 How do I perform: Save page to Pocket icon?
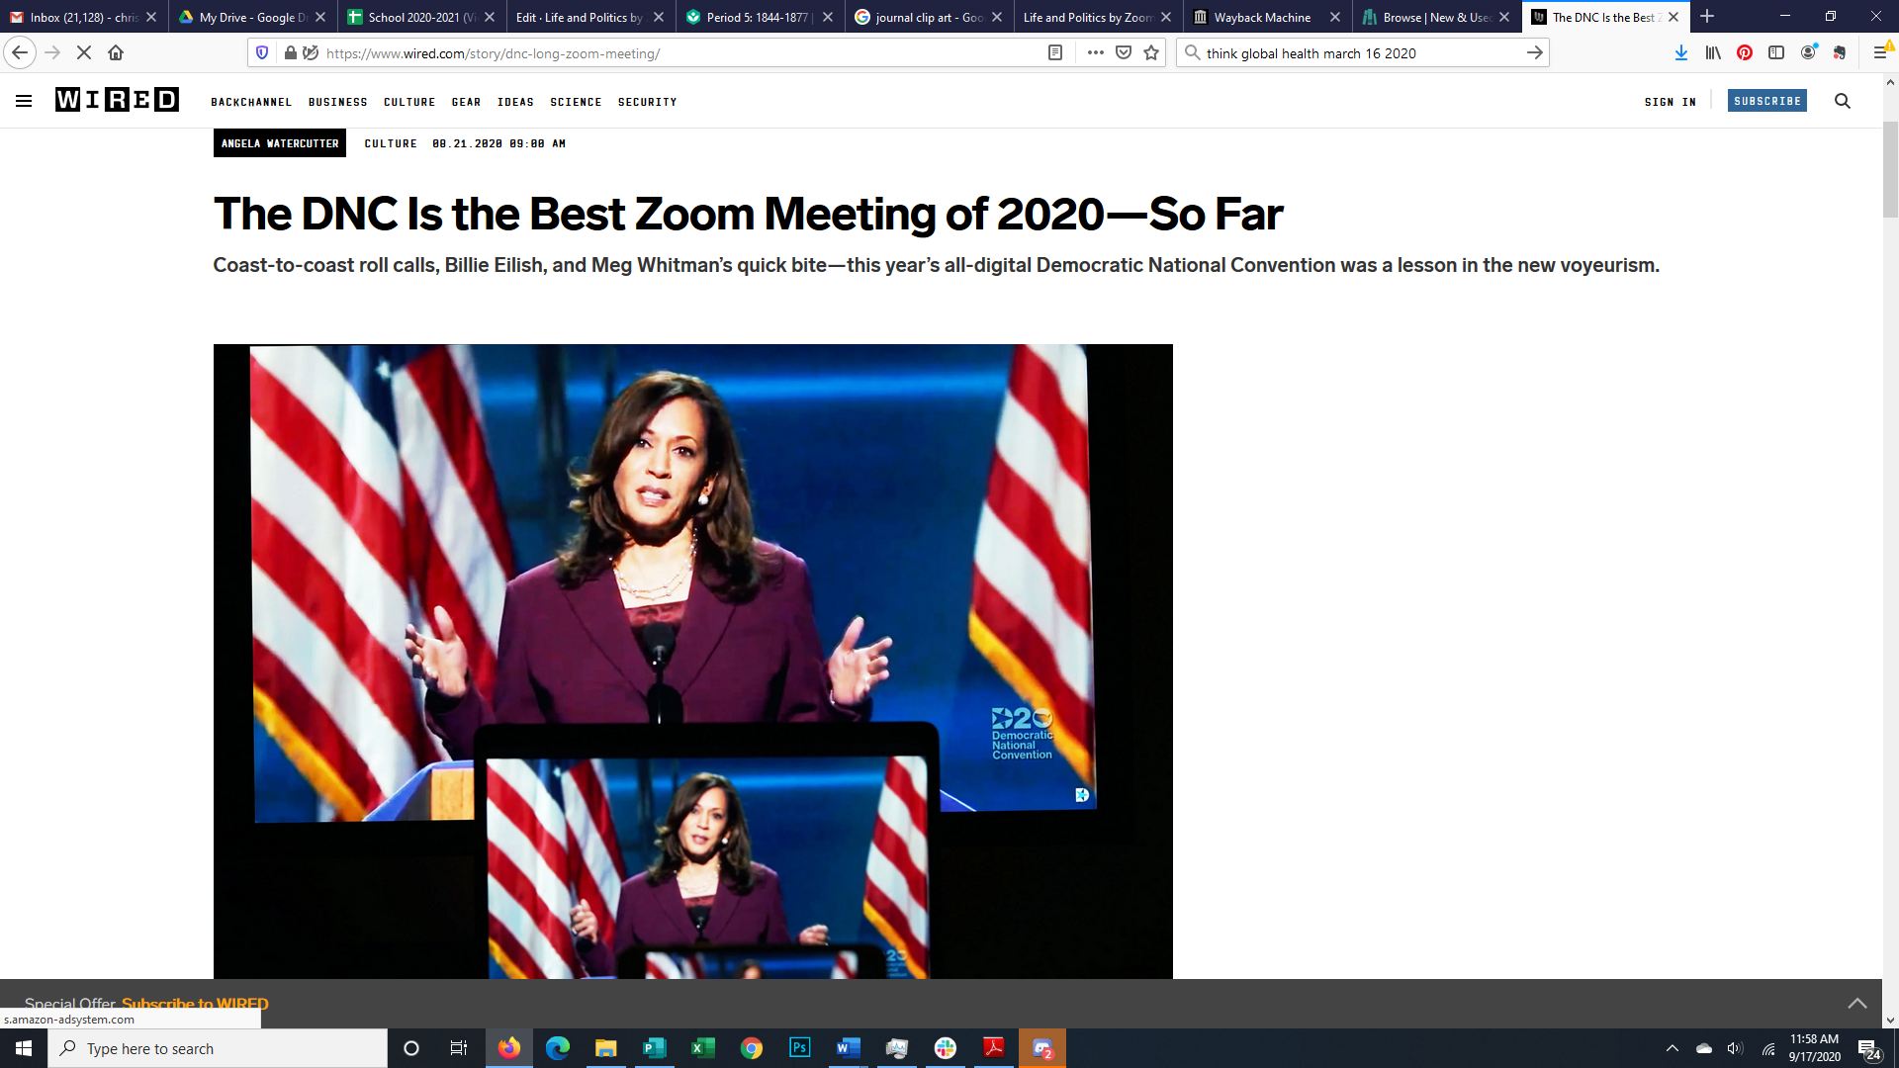1124,53
